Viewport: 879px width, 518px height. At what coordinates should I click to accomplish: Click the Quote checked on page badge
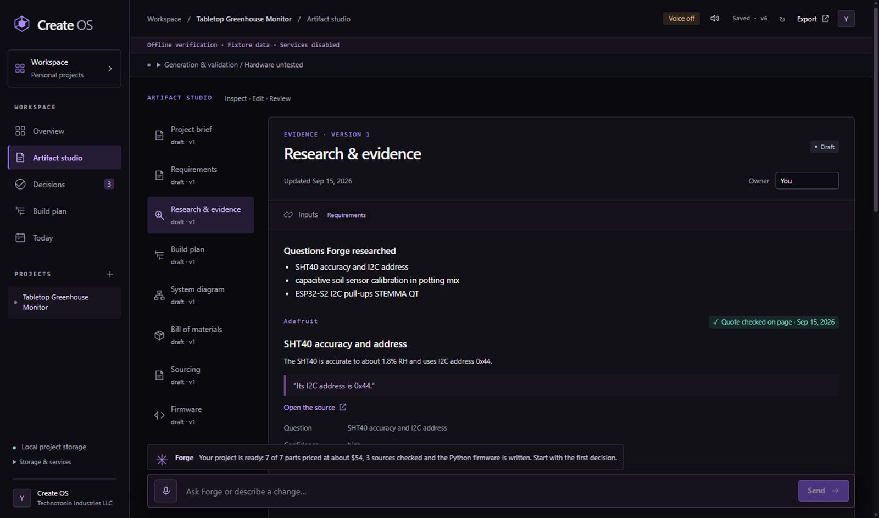coord(774,322)
